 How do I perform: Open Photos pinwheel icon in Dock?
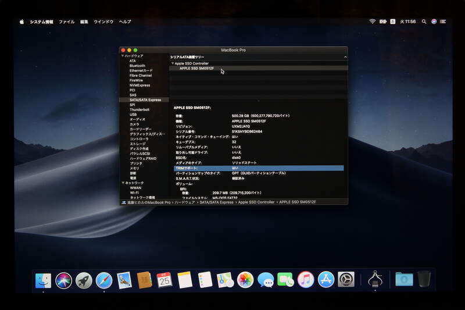245,280
